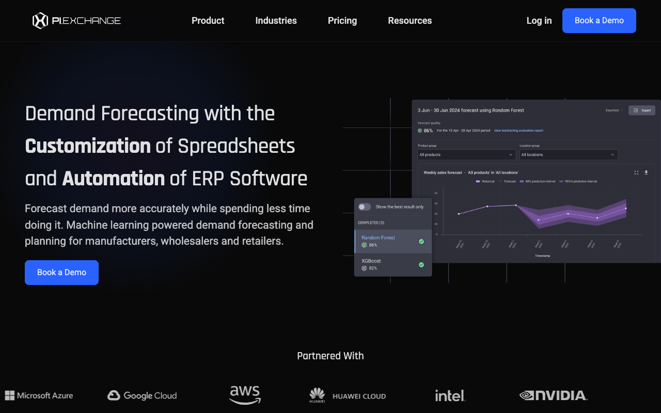Click the Forecast legend entry
The height and width of the screenshot is (413, 661).
tap(507, 181)
